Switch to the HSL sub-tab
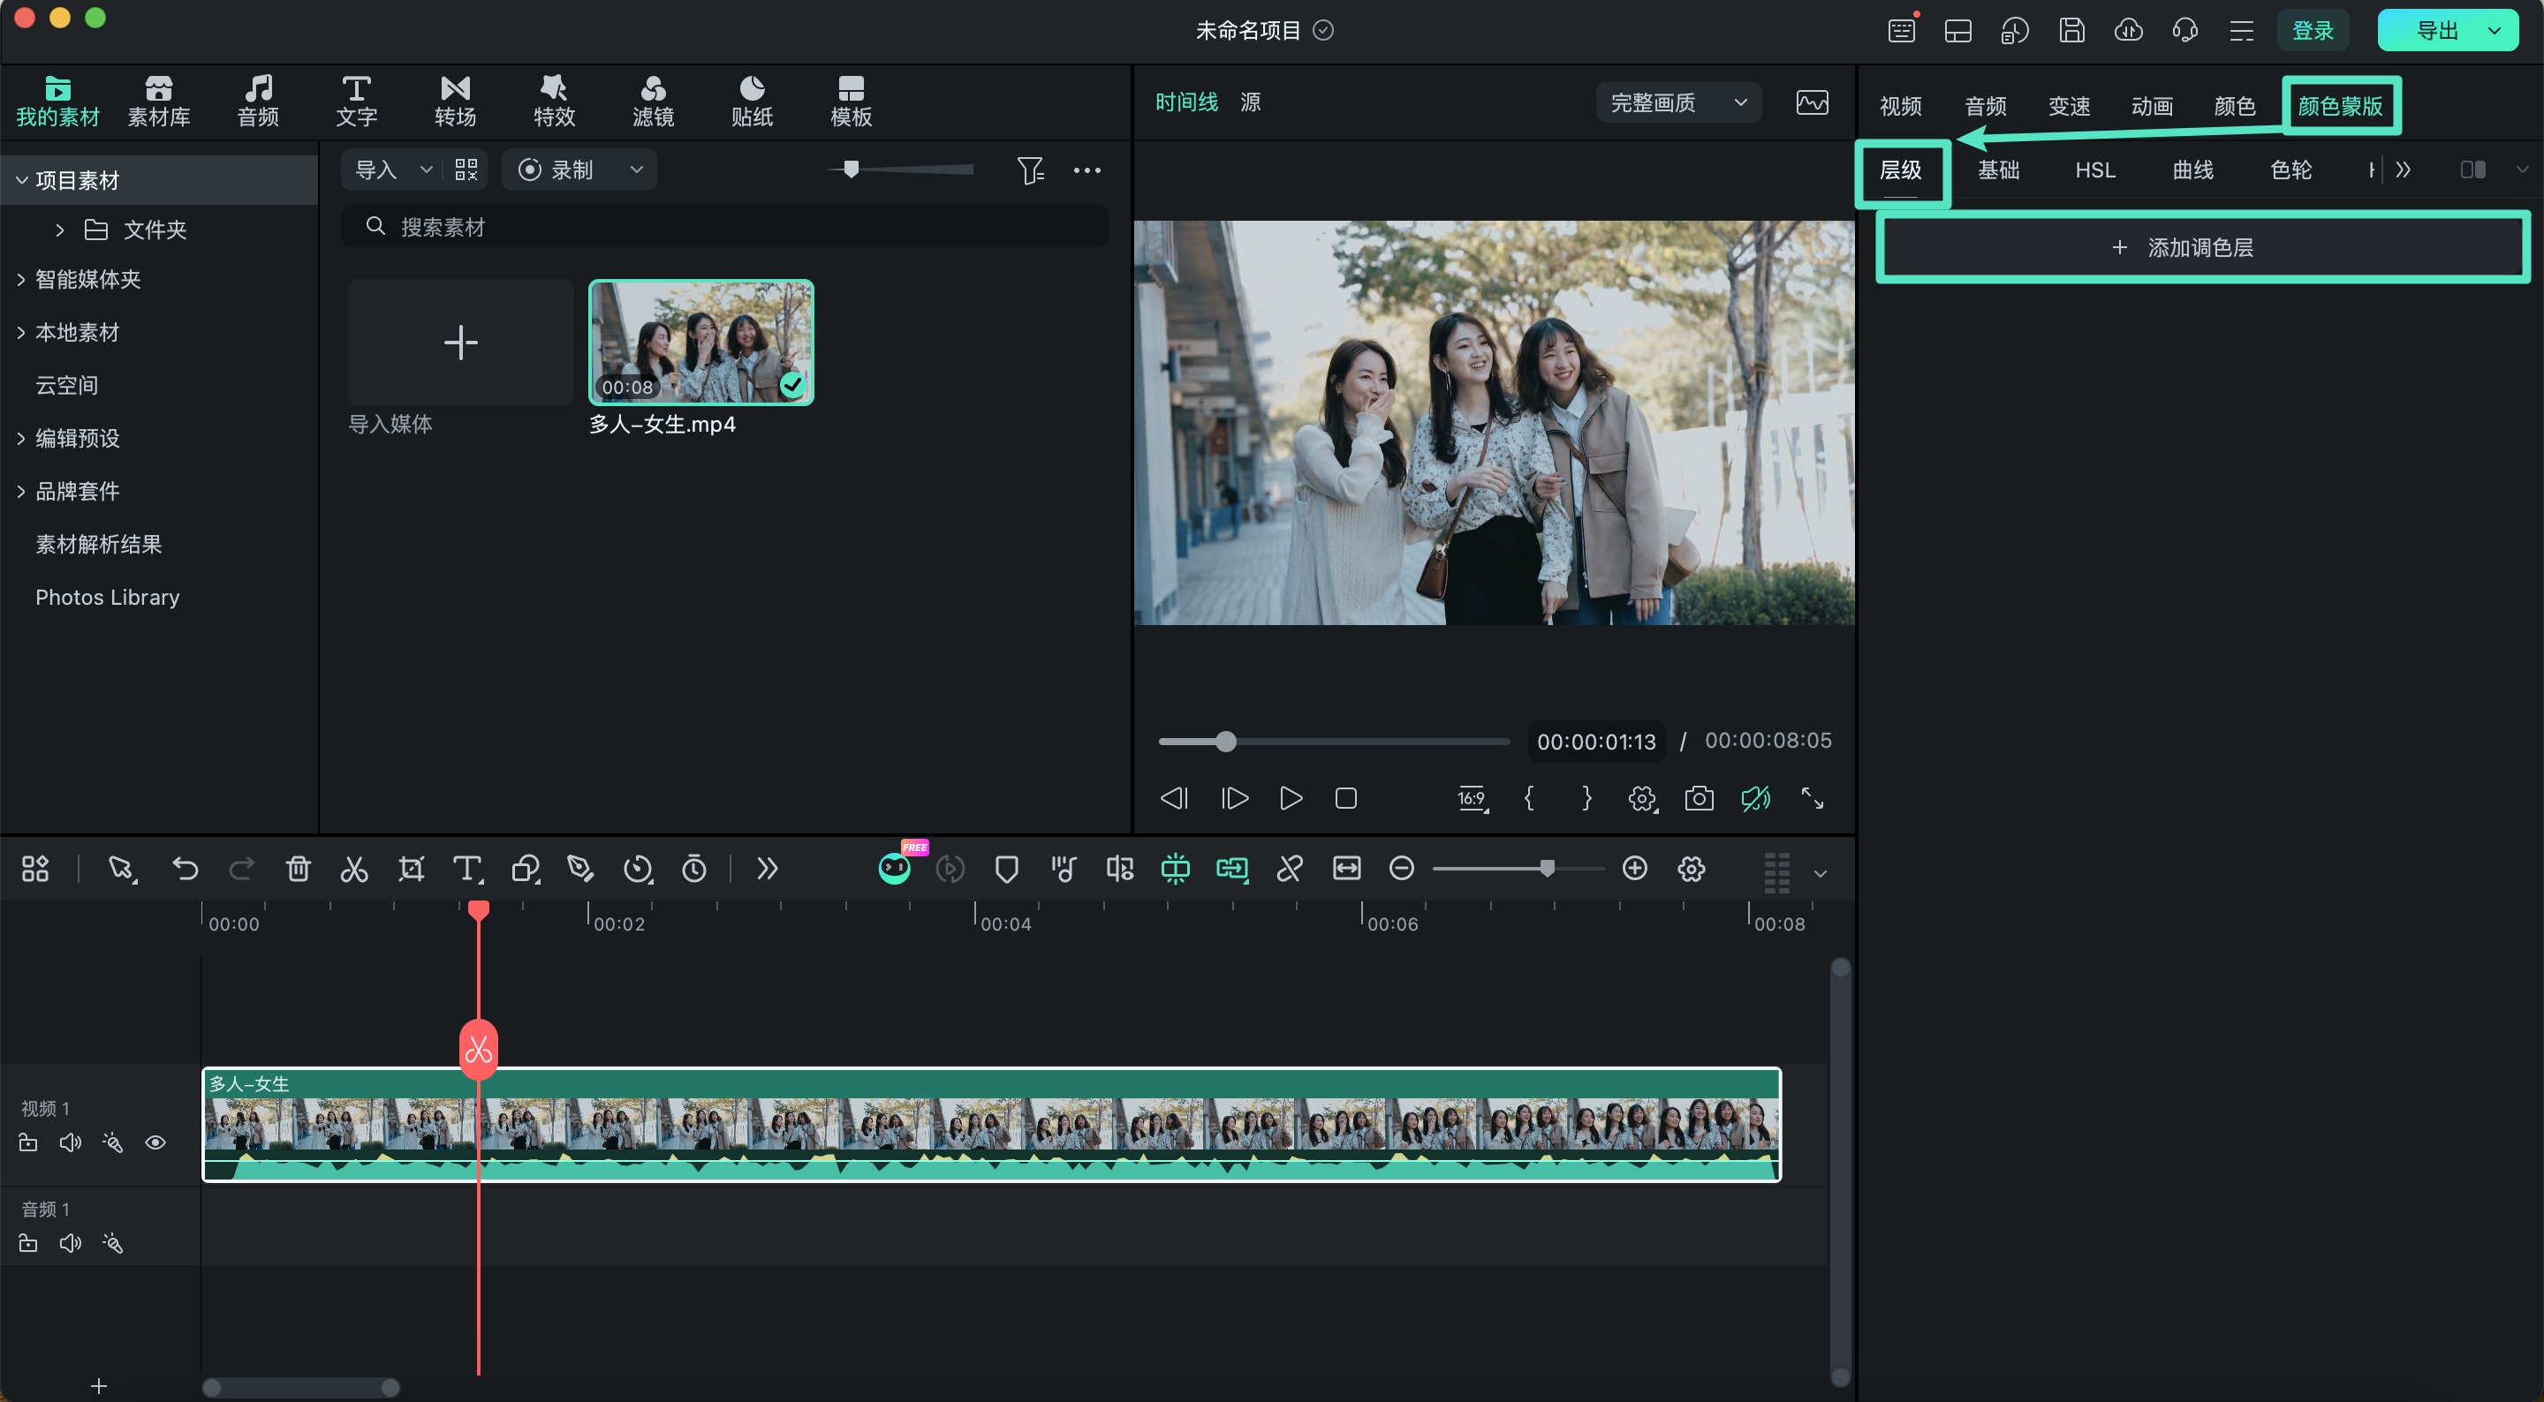Image resolution: width=2544 pixels, height=1402 pixels. [2094, 170]
